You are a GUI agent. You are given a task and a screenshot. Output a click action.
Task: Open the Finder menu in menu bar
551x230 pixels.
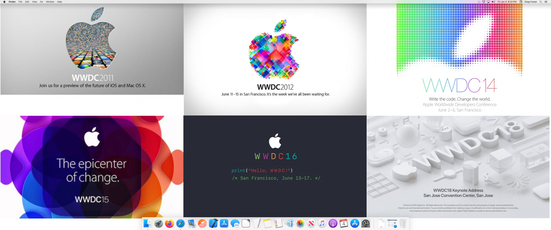[12, 2]
